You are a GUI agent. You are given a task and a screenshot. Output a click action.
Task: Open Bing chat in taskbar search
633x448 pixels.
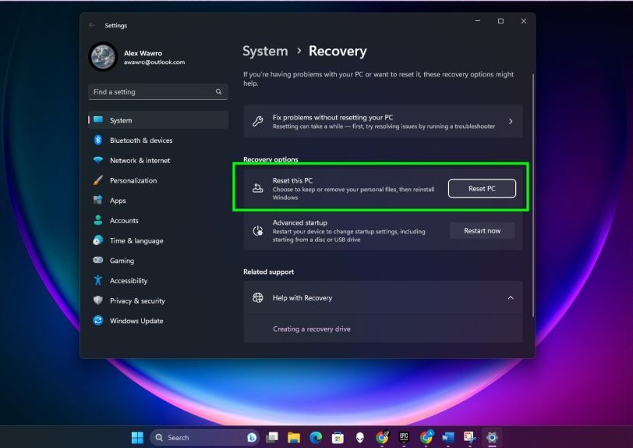point(252,438)
